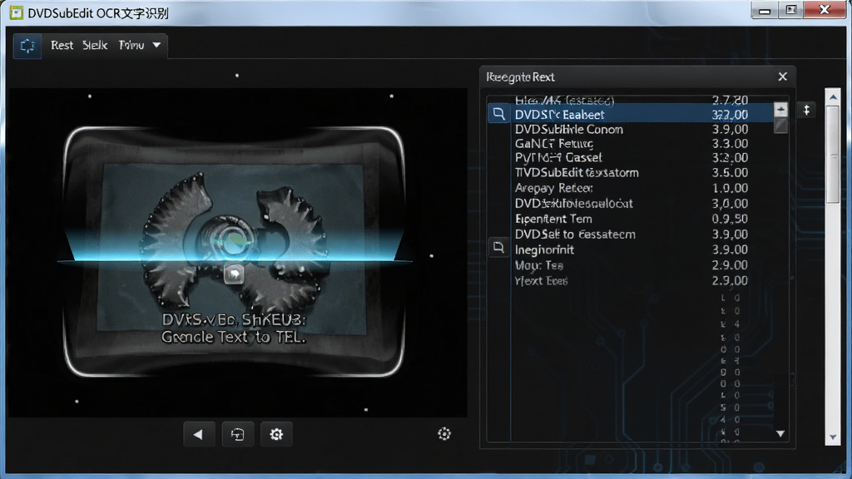Select the Ytext Eoes row

coord(631,281)
